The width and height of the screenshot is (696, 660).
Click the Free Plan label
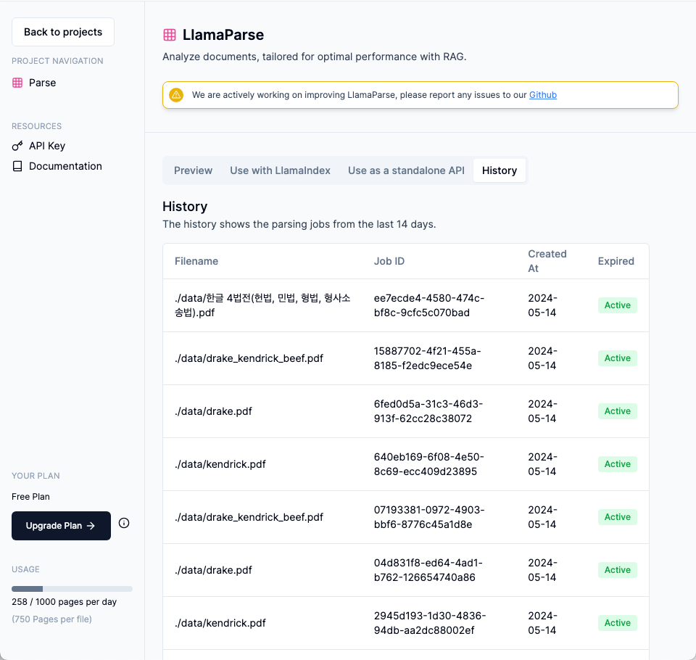tap(30, 497)
